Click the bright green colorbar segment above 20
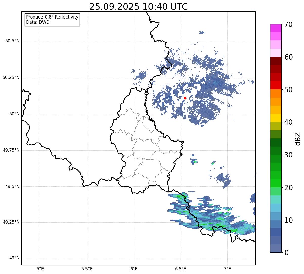This screenshot has width=304, height=274. pos(276,183)
